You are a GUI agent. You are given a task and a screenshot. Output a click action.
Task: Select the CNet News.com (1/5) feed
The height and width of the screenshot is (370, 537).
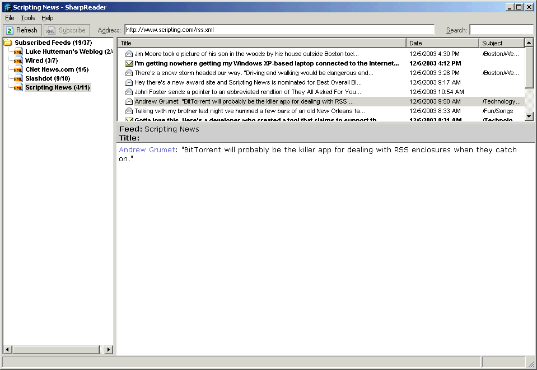pos(57,69)
